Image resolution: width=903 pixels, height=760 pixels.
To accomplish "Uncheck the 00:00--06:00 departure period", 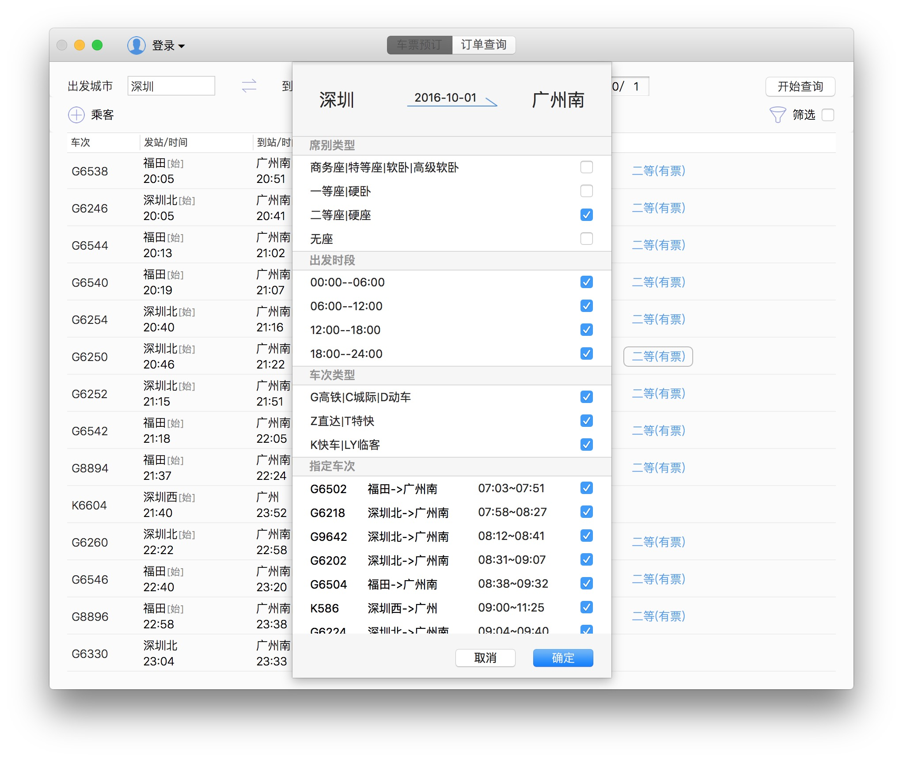I will (586, 282).
